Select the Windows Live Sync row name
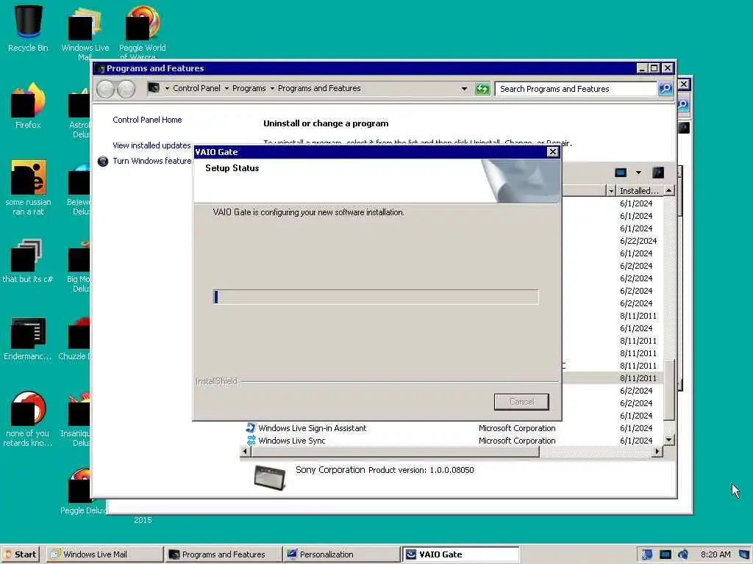The height and width of the screenshot is (564, 753). point(291,441)
